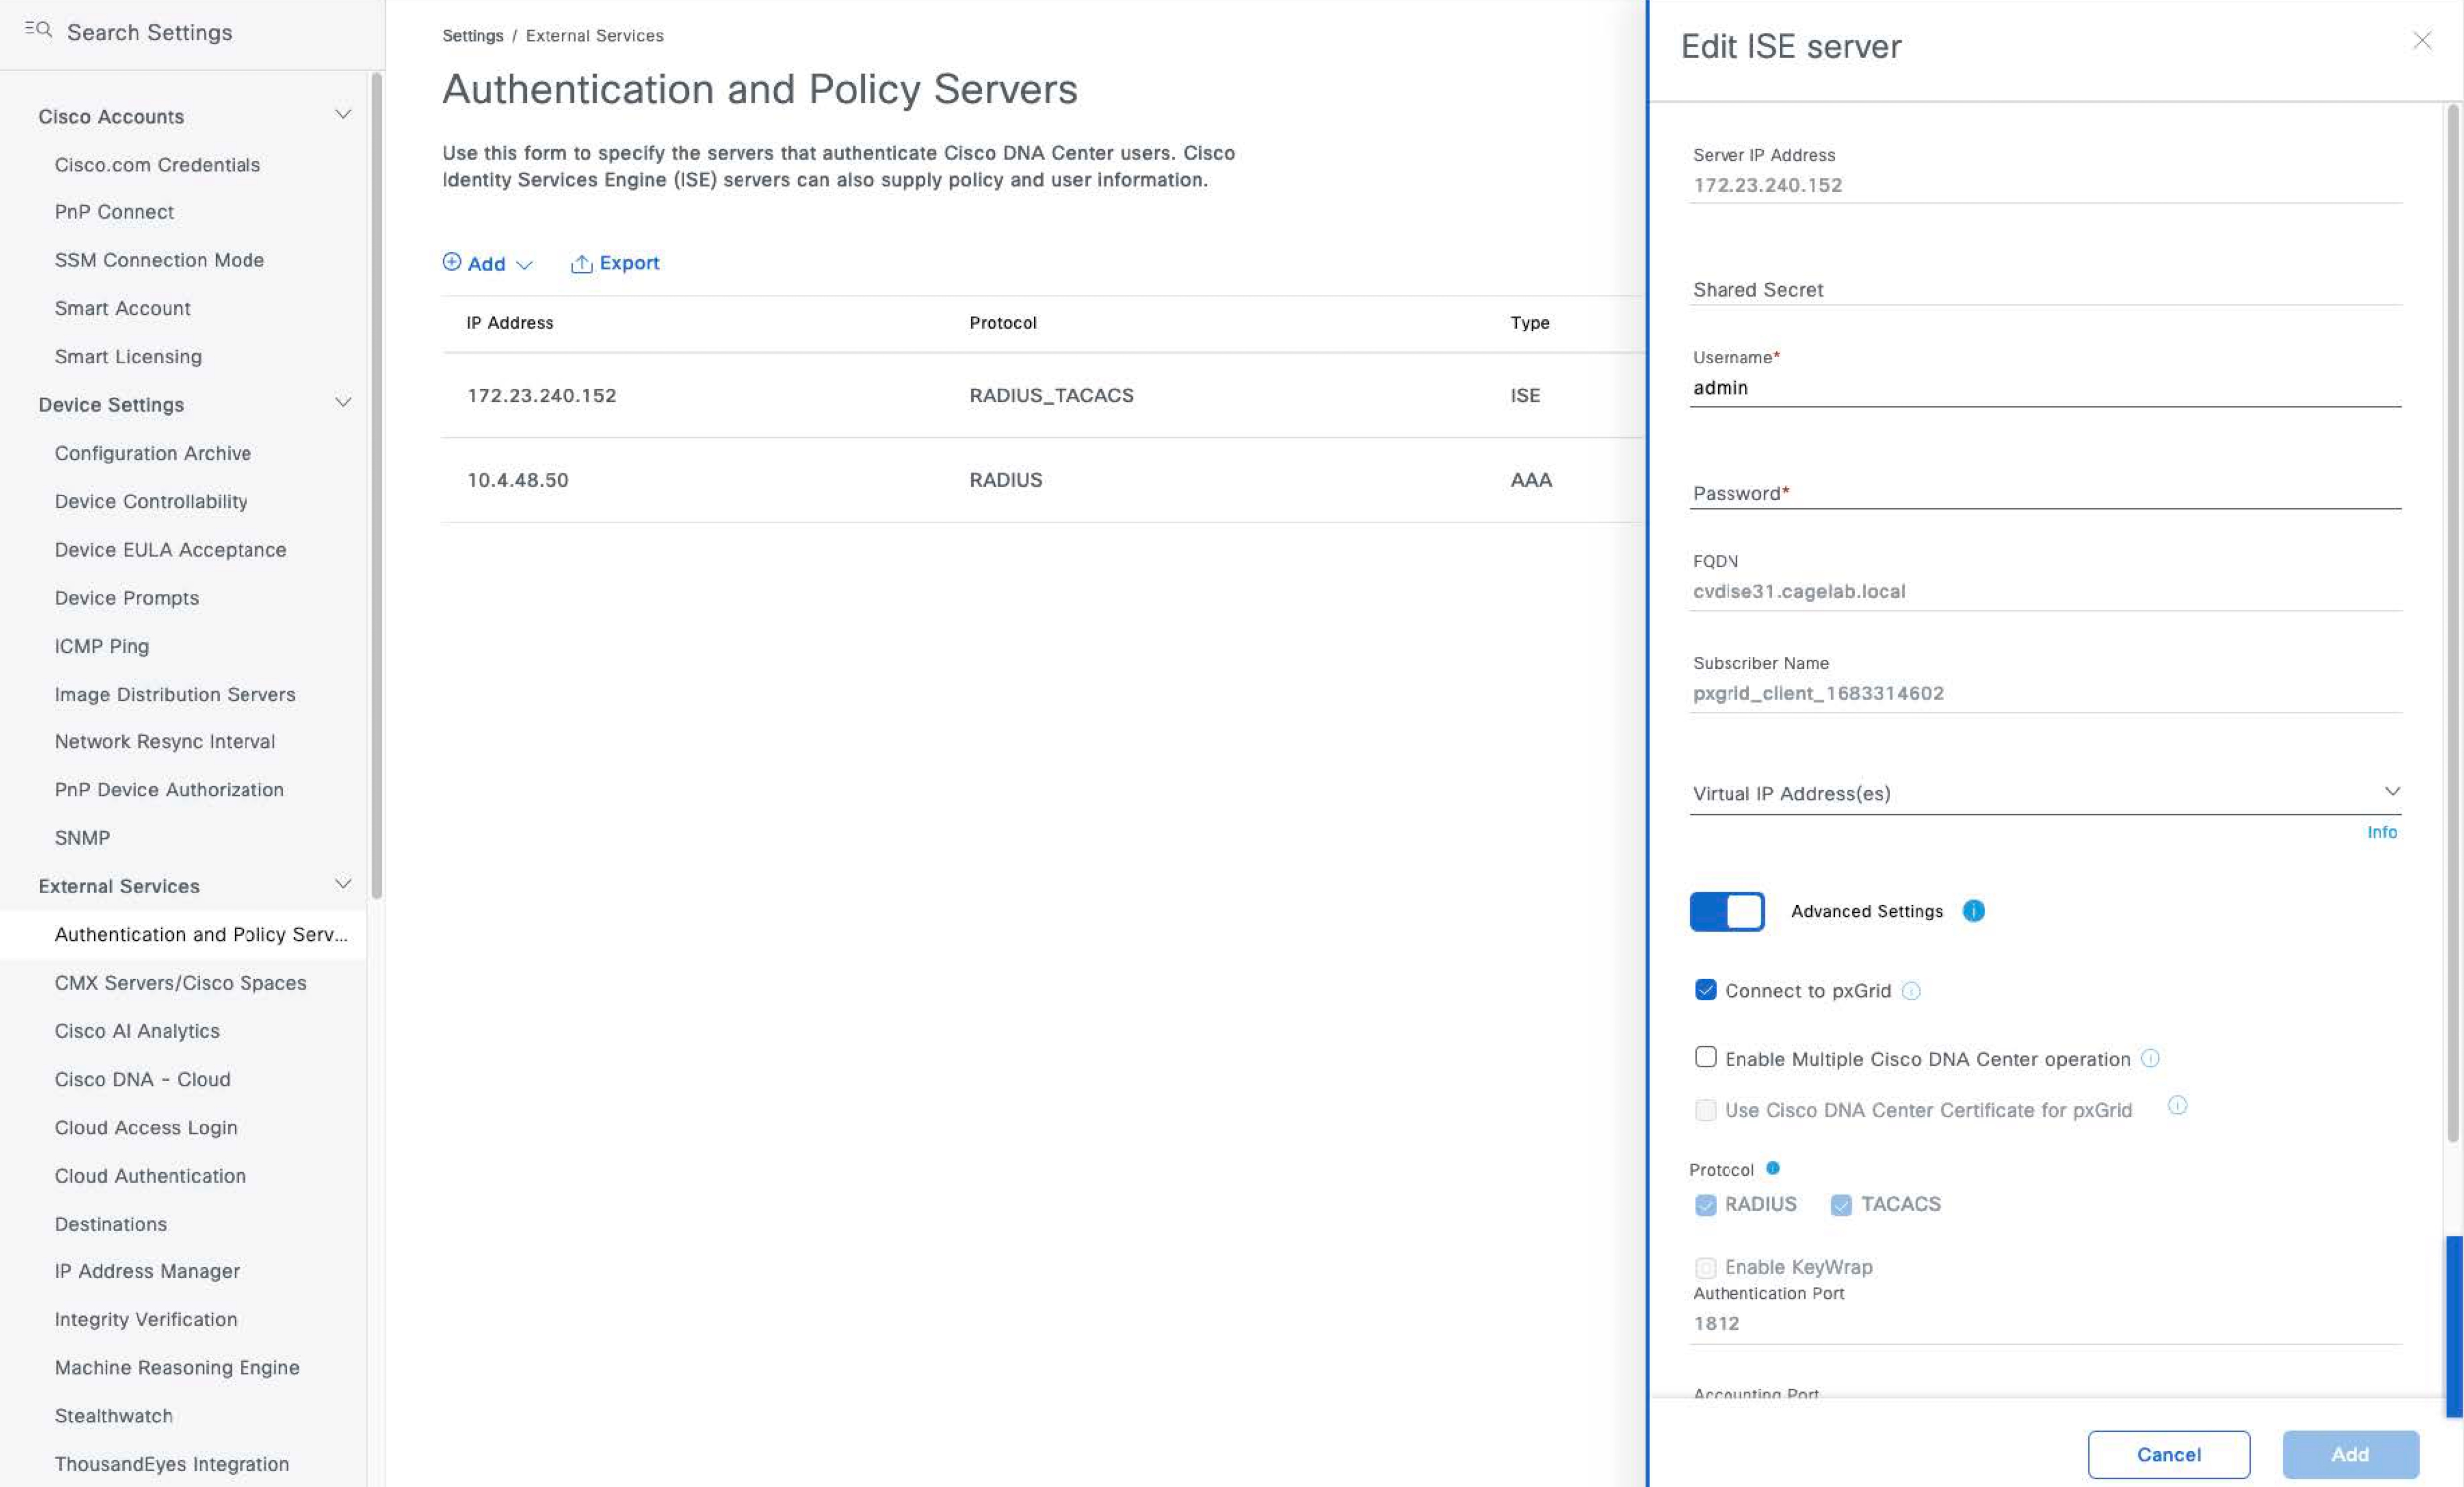Screen dimensions: 2464x1487
Task: Uncheck Connect to pxGrid checkbox
Action: click(x=1706, y=991)
